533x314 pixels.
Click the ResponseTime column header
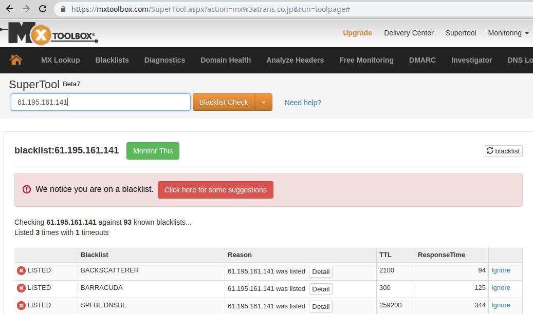[x=442, y=255]
